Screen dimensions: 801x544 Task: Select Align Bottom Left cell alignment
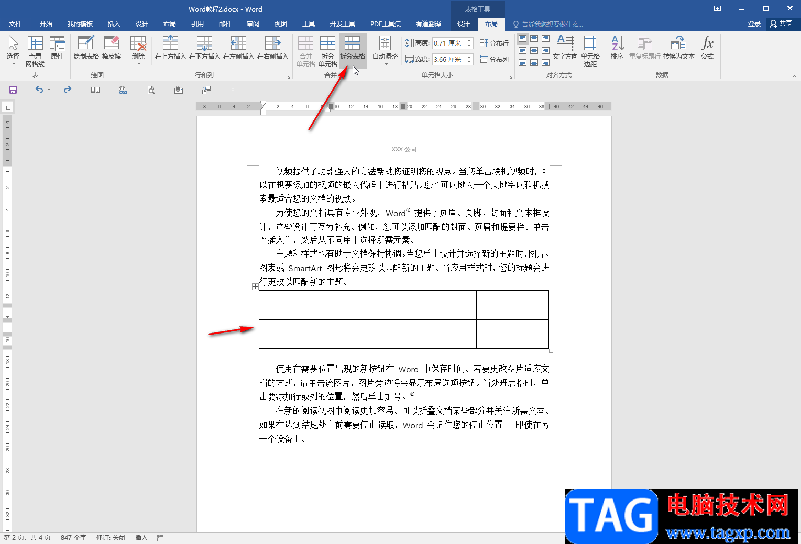[522, 63]
